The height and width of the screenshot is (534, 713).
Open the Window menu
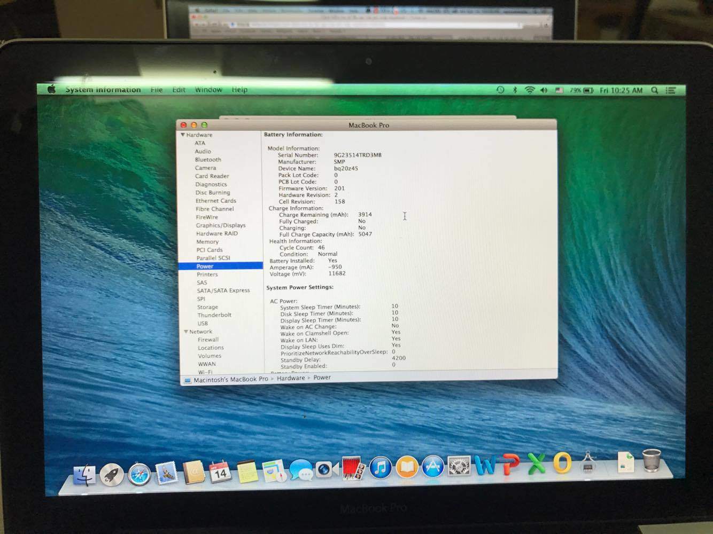click(x=208, y=90)
